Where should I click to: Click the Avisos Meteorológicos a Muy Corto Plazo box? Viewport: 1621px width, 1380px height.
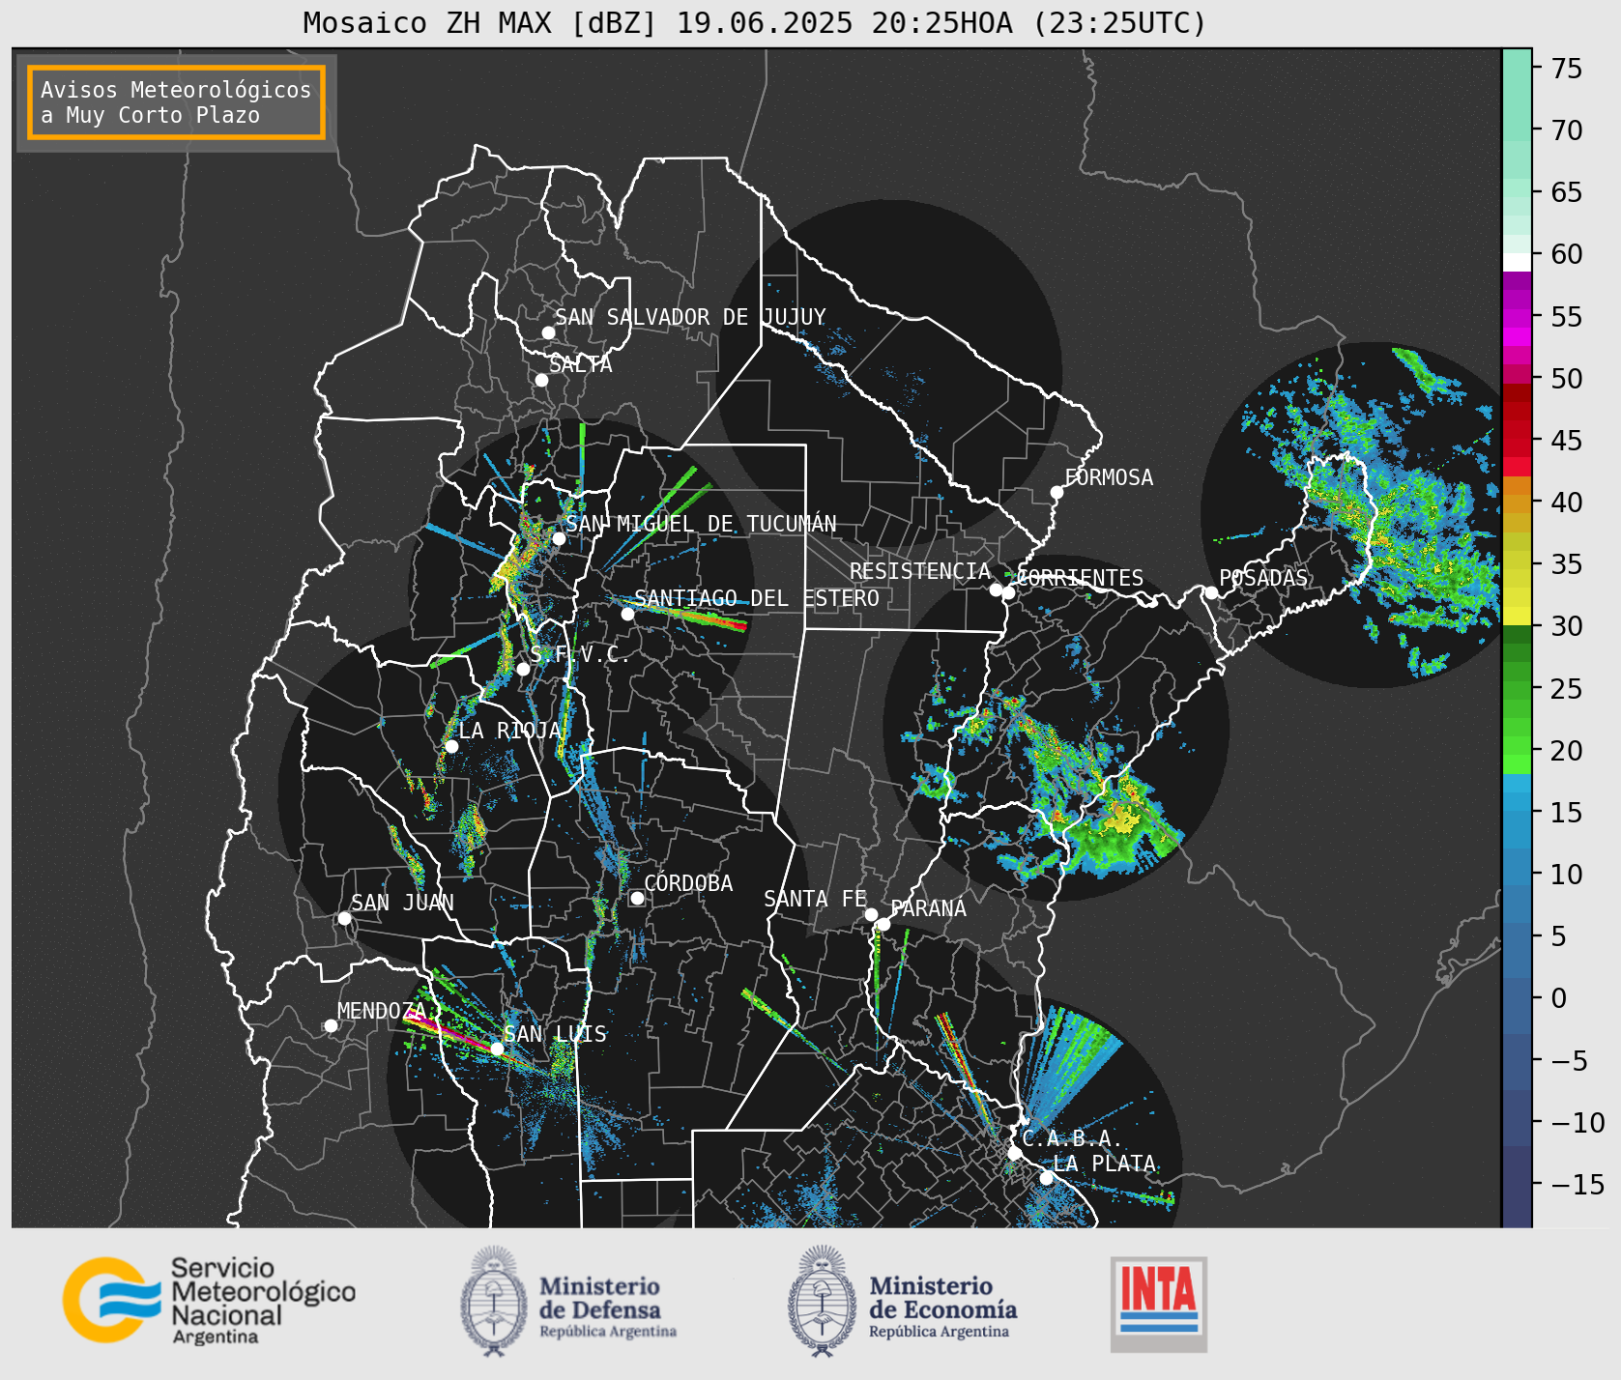[176, 102]
